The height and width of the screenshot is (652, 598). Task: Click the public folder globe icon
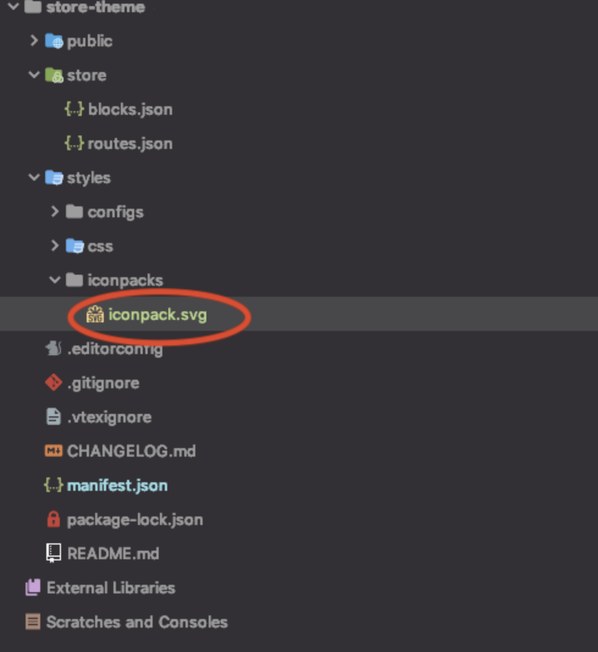coord(54,41)
